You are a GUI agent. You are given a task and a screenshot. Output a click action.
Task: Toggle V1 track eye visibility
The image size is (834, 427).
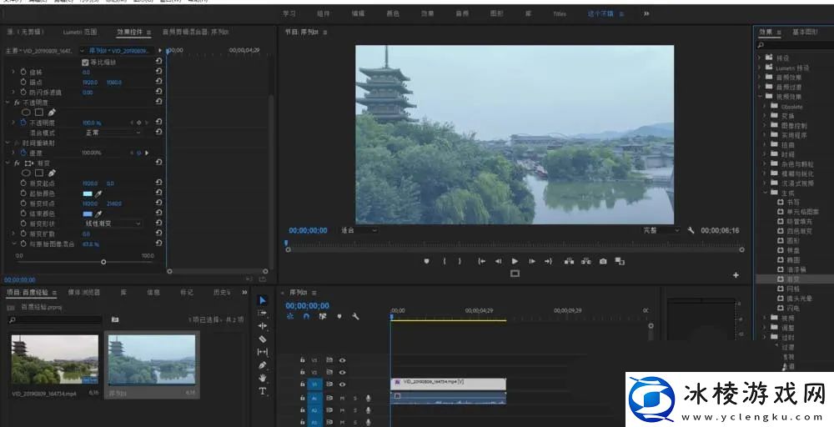tap(342, 384)
